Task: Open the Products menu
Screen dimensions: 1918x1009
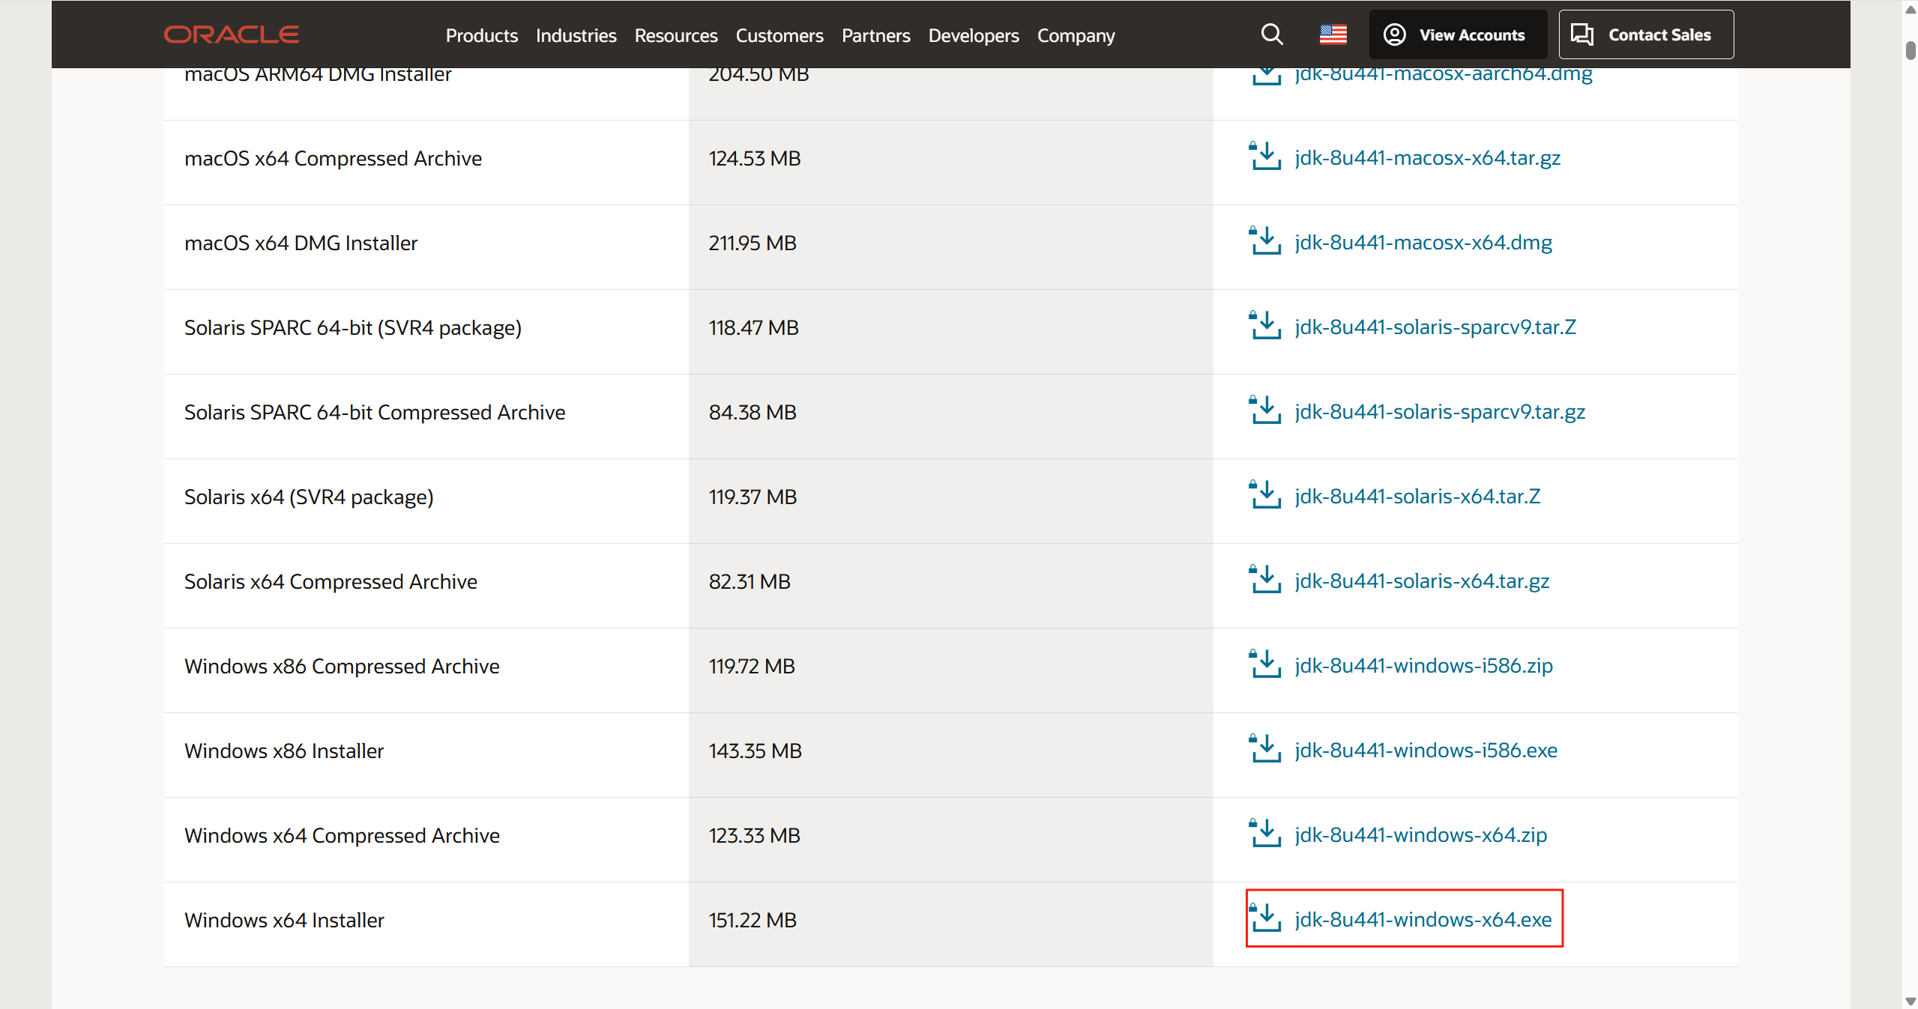Action: [481, 35]
